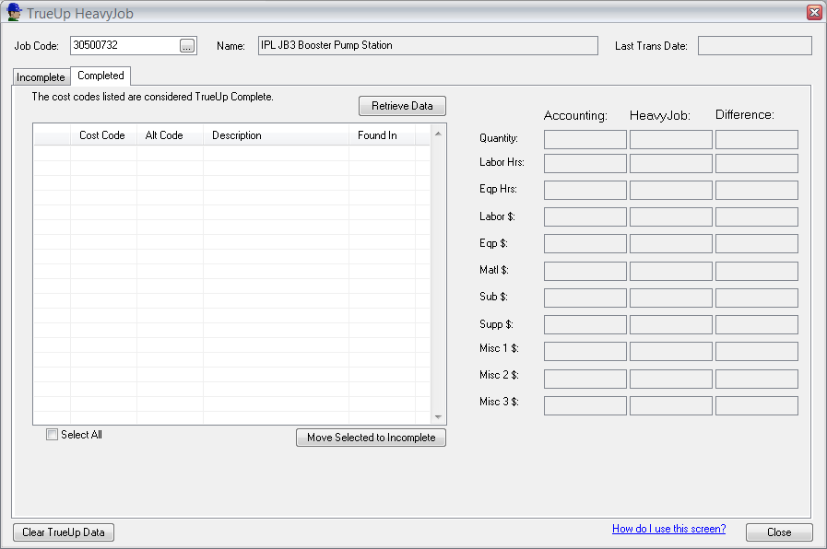Click the Difference Eqp Hrs field

pos(757,190)
